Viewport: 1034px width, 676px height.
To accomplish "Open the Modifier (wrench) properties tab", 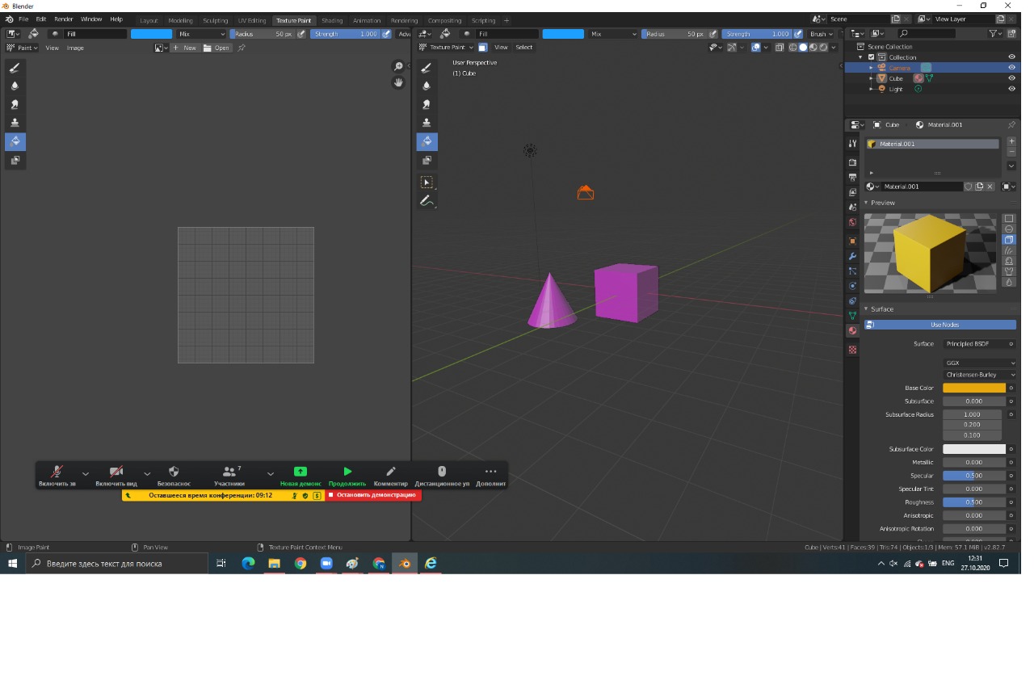I will 852,256.
